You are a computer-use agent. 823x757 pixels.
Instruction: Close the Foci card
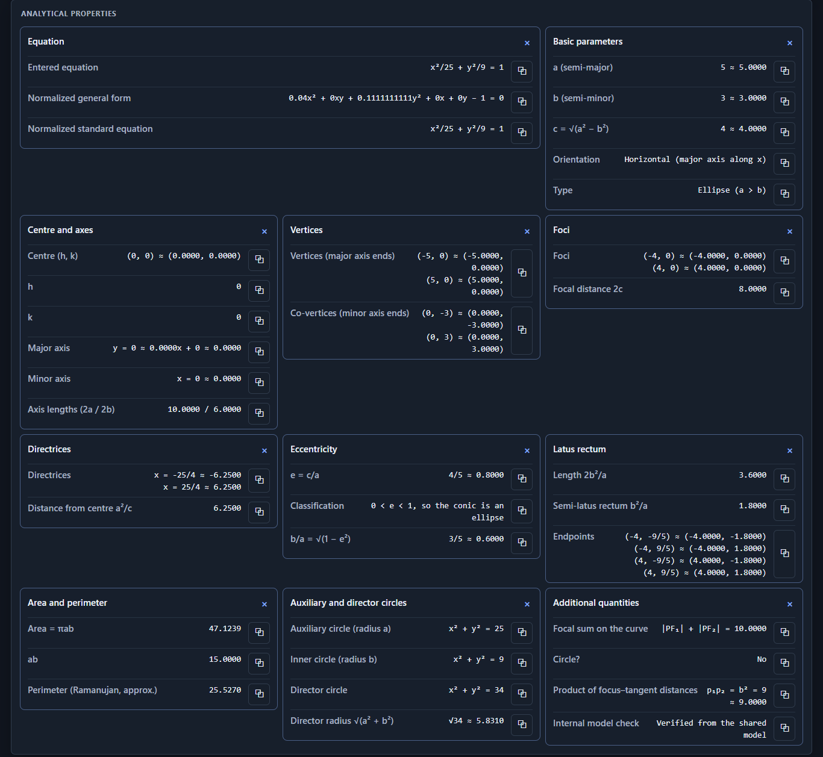[x=790, y=231]
